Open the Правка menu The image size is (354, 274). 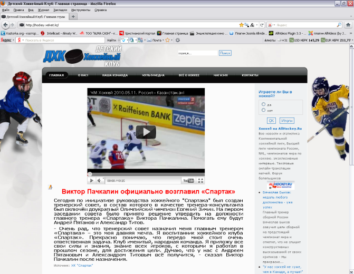point(18,10)
